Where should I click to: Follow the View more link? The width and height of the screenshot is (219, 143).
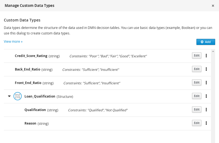13,42
